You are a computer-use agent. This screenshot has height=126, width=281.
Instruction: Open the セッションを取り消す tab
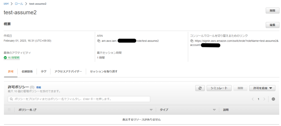[104, 72]
